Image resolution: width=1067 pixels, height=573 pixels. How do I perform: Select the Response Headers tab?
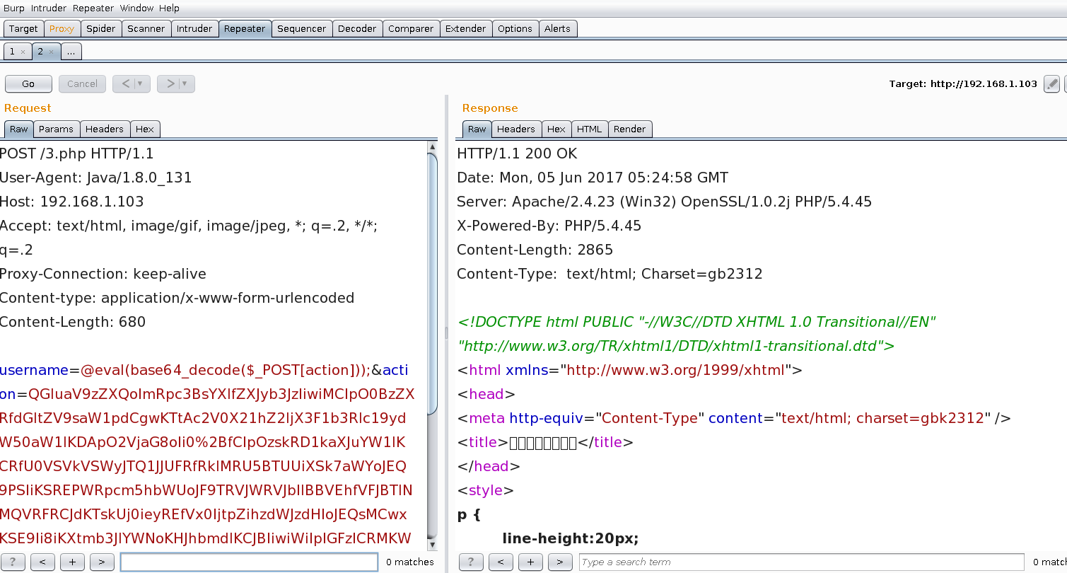coord(516,129)
